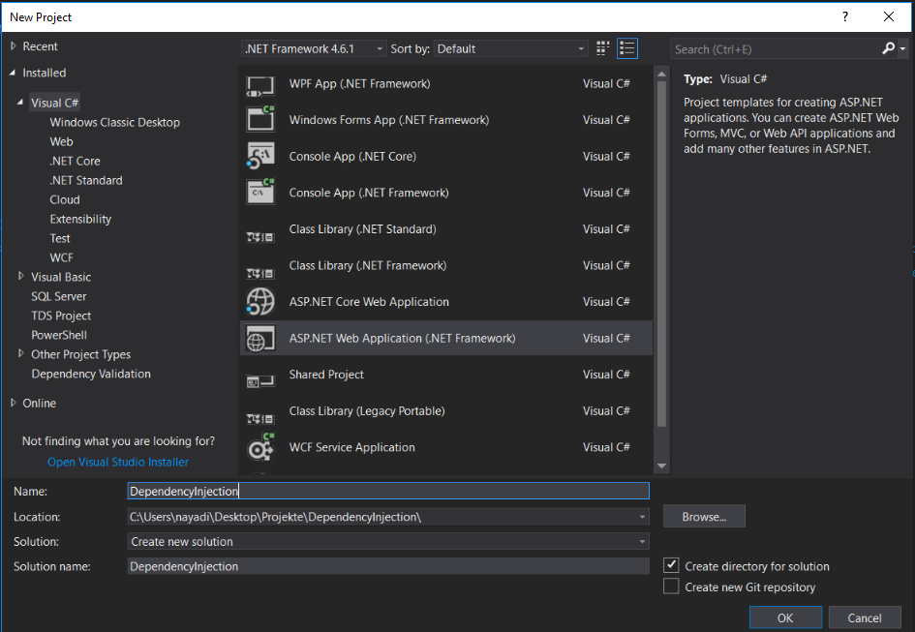Click the project Name input field
The width and height of the screenshot is (915, 632).
(387, 492)
